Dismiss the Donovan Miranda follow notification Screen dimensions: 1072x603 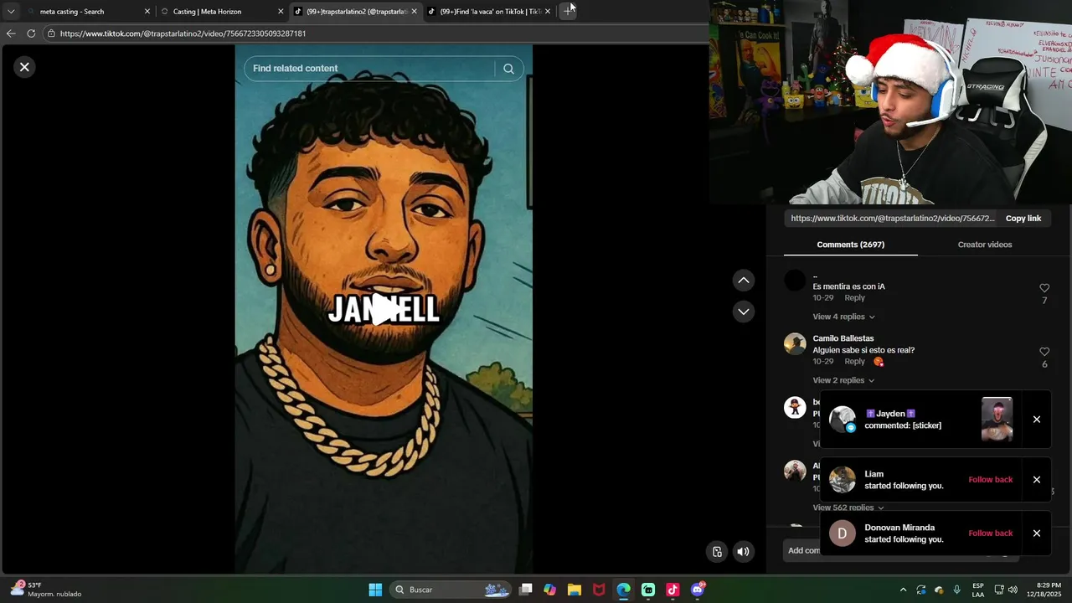tap(1036, 533)
